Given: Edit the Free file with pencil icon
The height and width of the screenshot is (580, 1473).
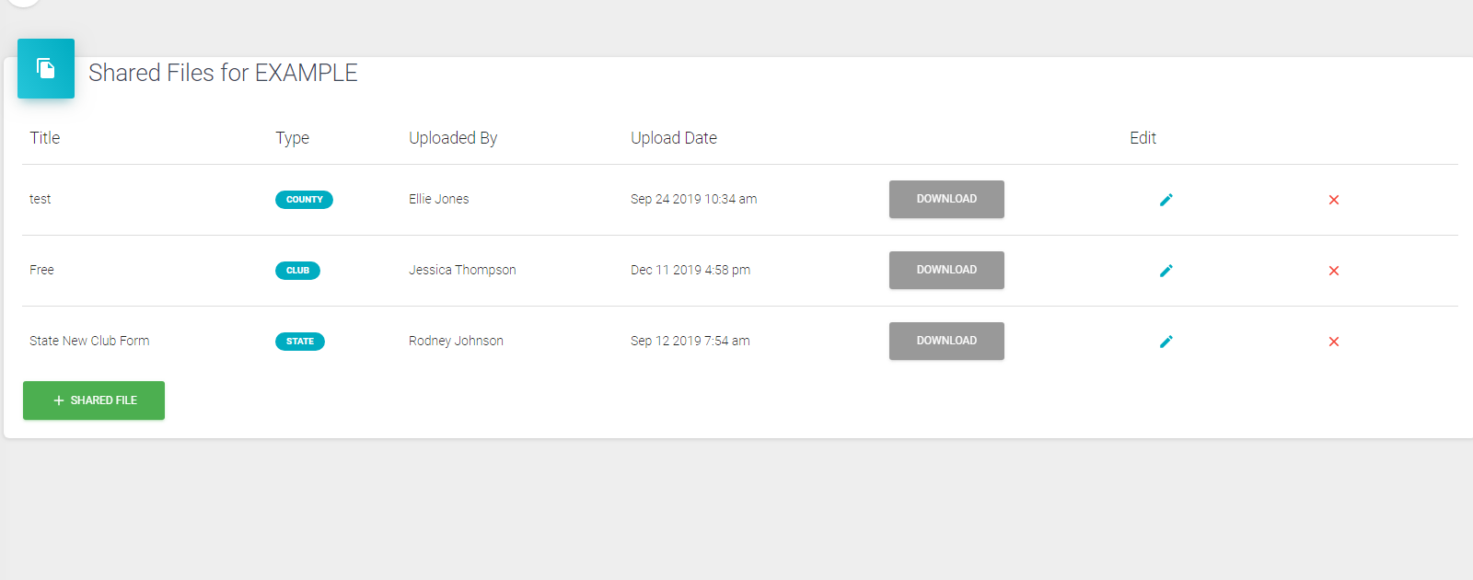Looking at the screenshot, I should [1166, 271].
